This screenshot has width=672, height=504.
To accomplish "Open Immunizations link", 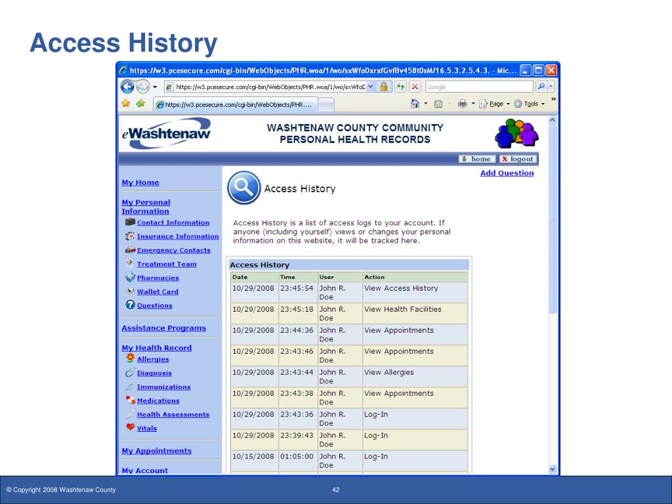I will 163,387.
